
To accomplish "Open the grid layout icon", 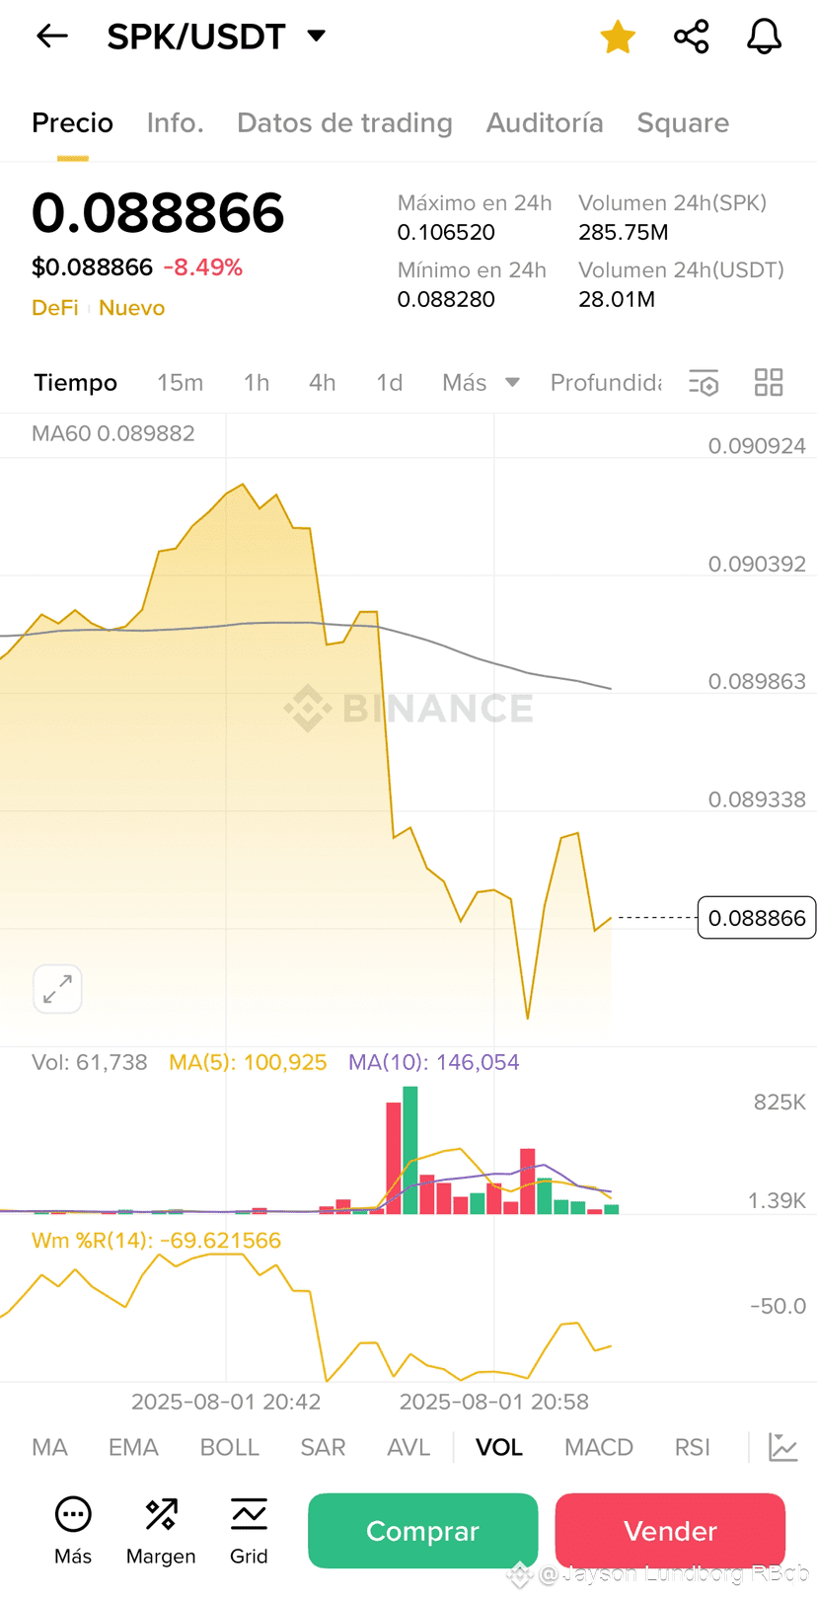I will [769, 382].
